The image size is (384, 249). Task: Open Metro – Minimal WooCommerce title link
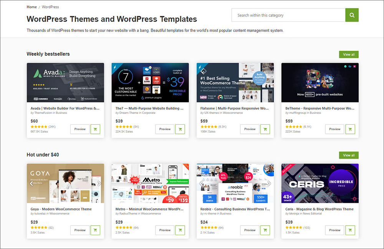point(149,209)
